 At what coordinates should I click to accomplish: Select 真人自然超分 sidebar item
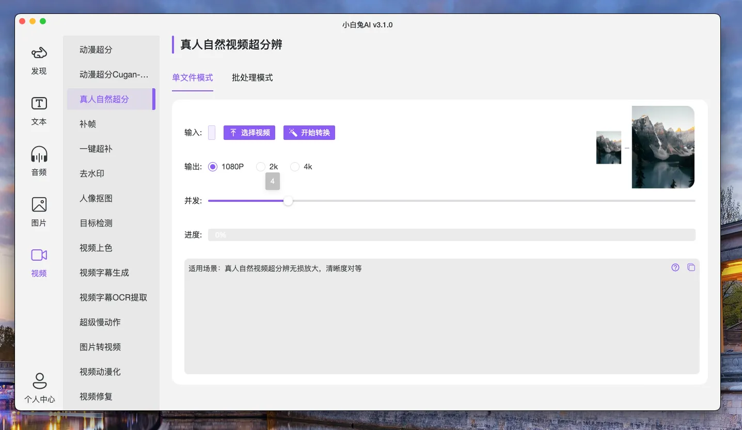(111, 99)
